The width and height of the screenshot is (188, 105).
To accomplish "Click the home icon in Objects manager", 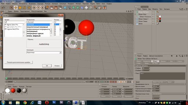I will [182, 9].
